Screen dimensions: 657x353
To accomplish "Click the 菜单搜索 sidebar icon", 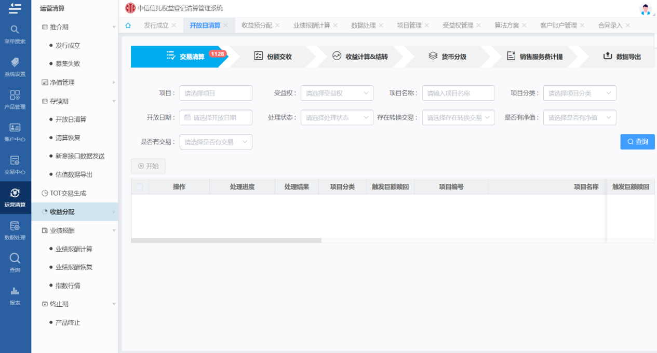I will [x=15, y=34].
